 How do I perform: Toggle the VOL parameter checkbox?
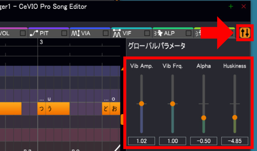[23, 33]
